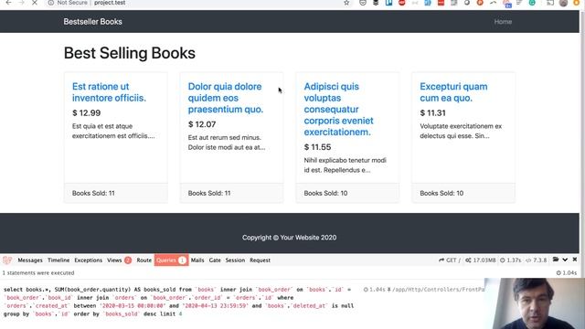This screenshot has height=329, width=585.
Task: Click the Bestseller Books navbar brand
Action: pyautogui.click(x=92, y=22)
